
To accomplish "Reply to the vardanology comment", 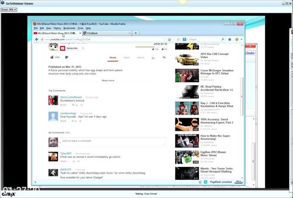I will [x=63, y=121].
